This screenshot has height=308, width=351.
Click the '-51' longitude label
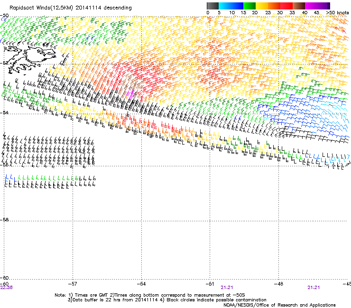point(210,284)
